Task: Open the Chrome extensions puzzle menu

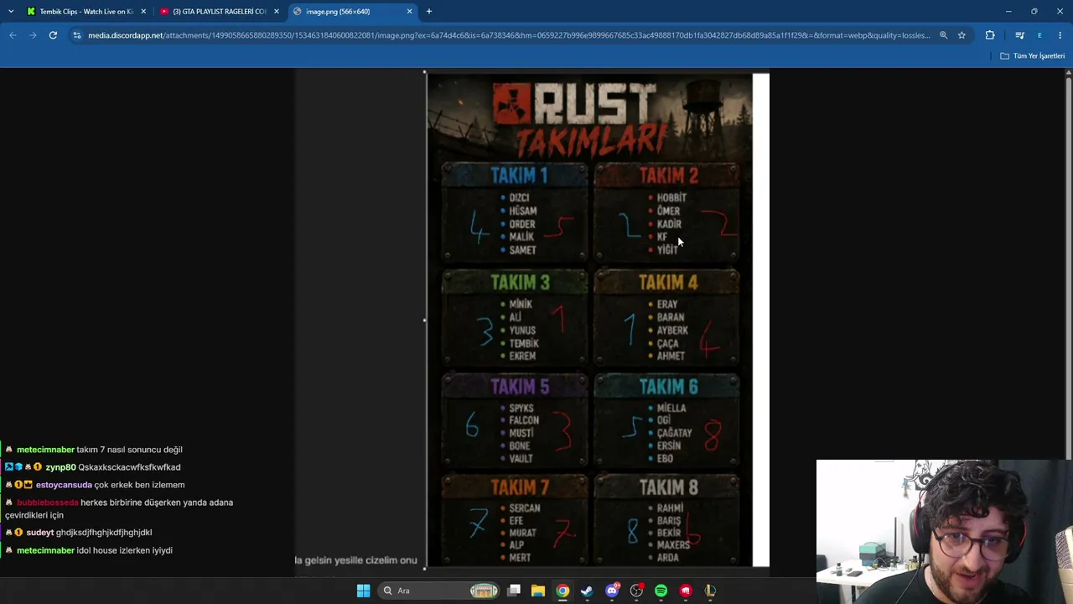Action: point(990,35)
